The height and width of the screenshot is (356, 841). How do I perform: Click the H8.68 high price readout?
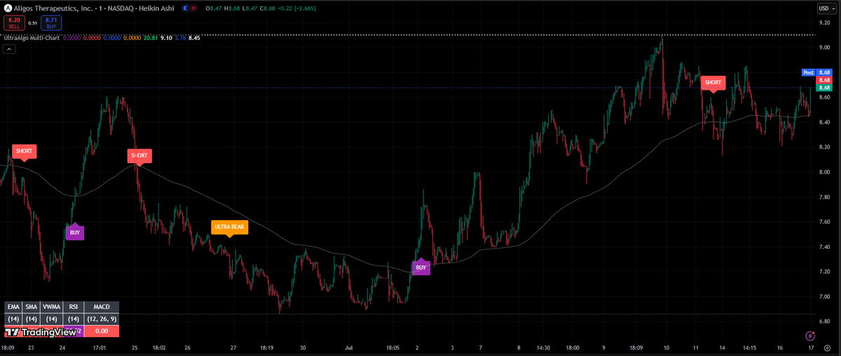coord(233,8)
